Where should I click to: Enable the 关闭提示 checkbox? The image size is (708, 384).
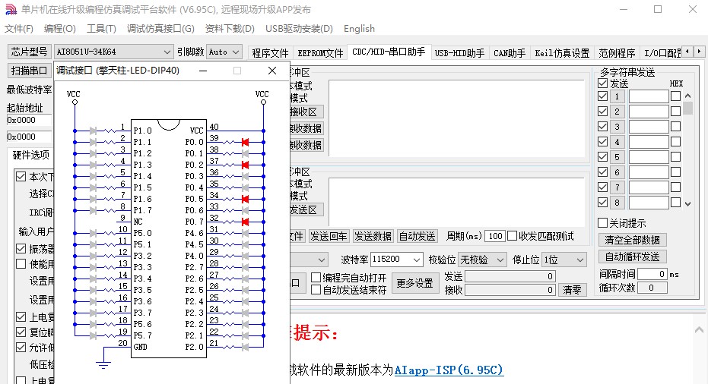coord(602,222)
